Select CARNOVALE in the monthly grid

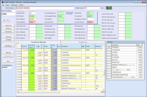coord(71,83)
